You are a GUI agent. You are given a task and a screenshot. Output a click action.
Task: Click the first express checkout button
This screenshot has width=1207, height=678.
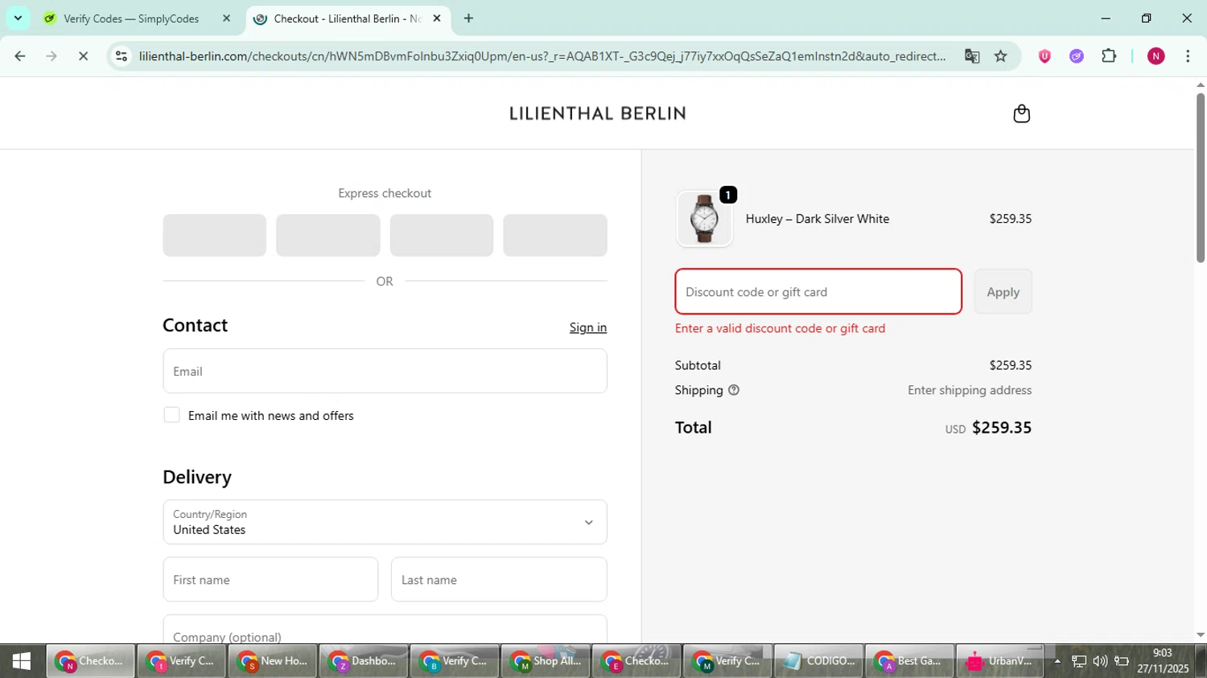click(x=214, y=235)
